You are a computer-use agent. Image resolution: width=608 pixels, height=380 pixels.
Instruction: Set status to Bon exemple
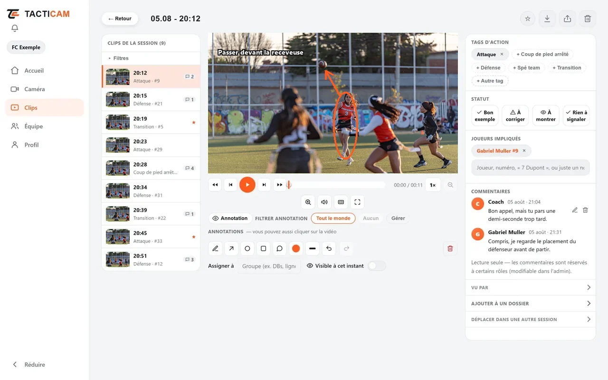click(x=484, y=116)
